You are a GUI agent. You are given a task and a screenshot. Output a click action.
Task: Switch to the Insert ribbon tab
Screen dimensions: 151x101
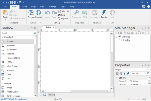24,7
